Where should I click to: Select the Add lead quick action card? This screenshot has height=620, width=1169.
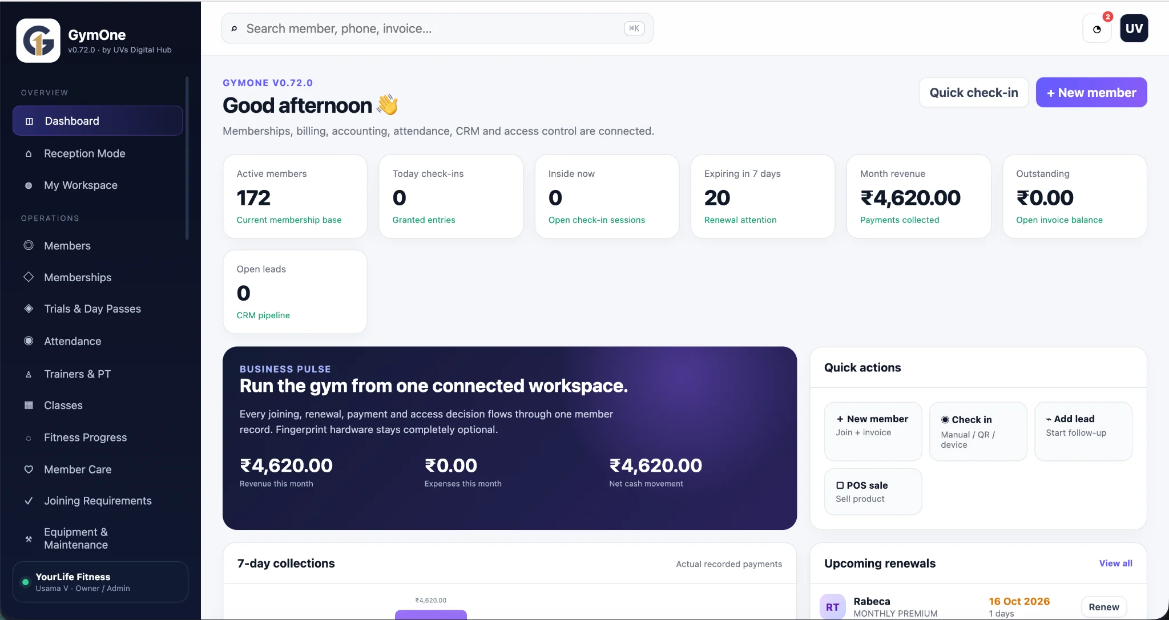[x=1083, y=431]
